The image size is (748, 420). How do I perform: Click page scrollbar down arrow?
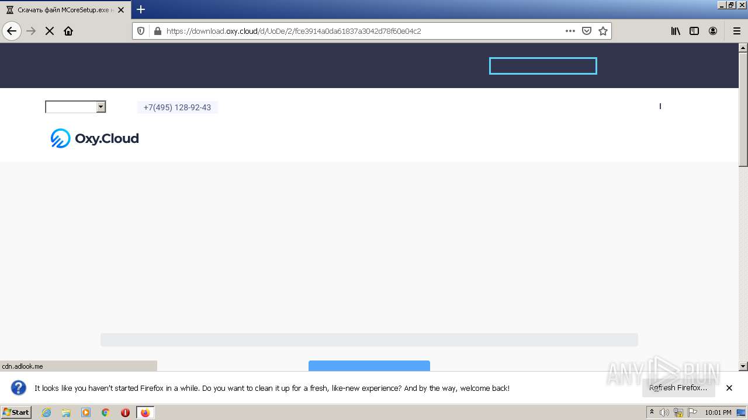click(x=743, y=366)
